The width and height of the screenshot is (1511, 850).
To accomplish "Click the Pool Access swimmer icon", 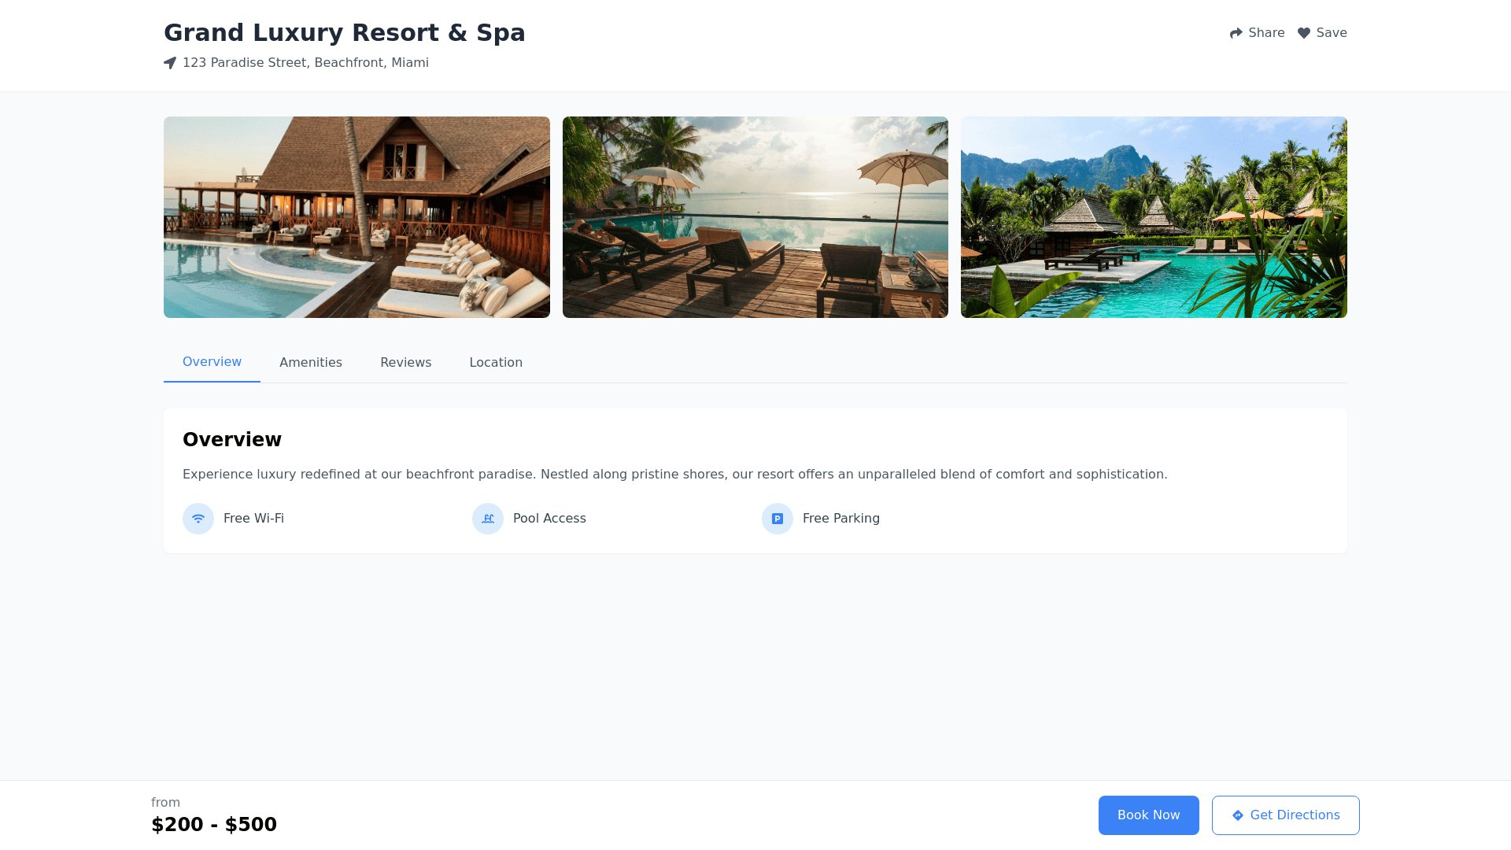I will [488, 519].
